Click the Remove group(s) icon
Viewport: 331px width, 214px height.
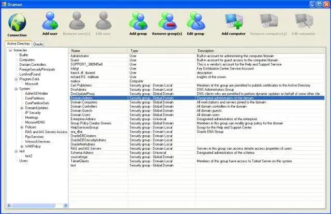(167, 21)
